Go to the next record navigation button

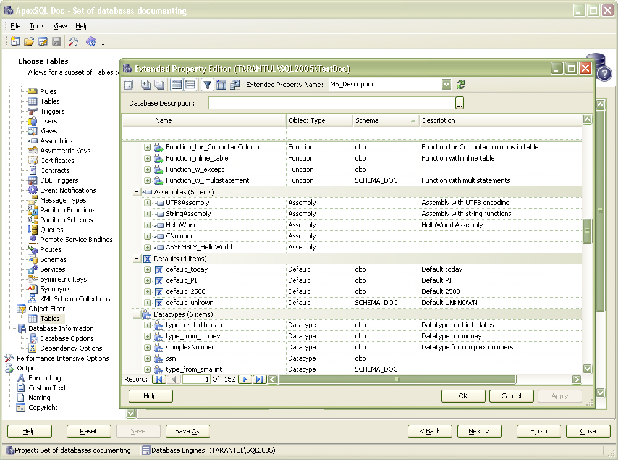(x=245, y=379)
